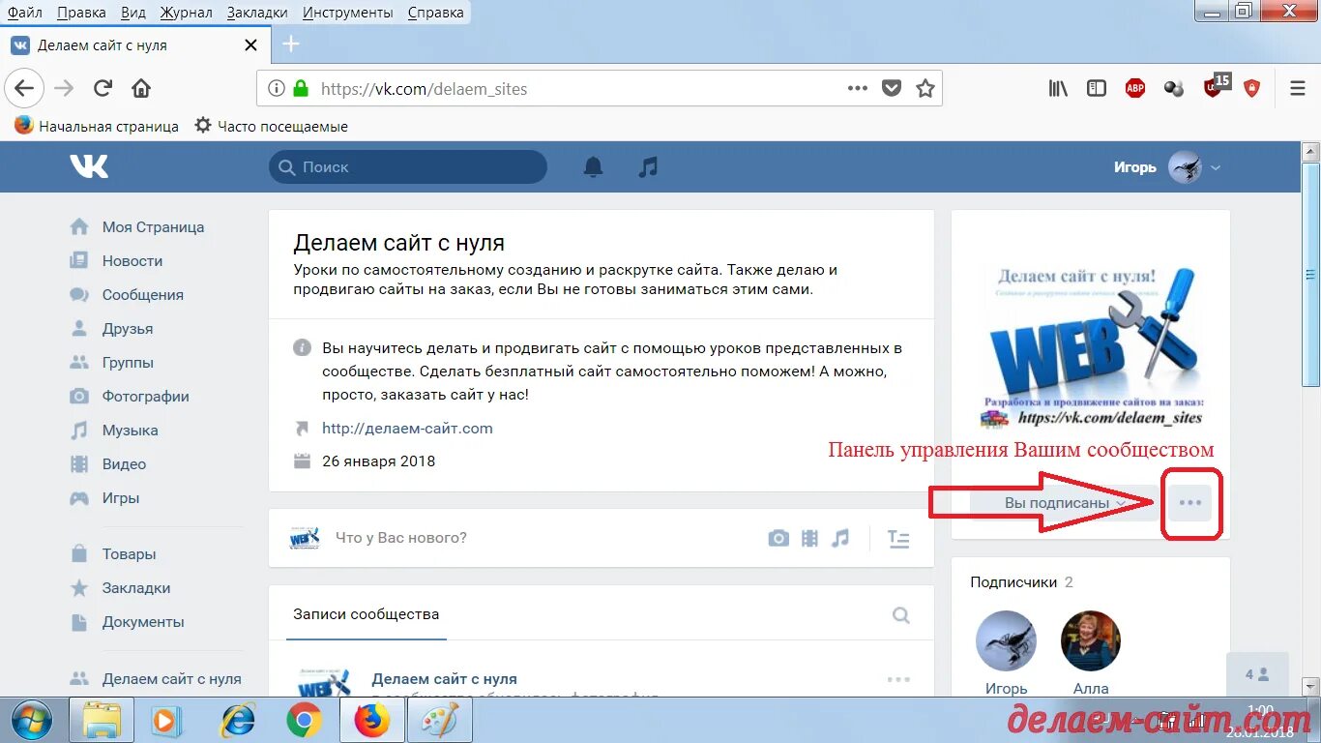
Task: Attach audio to new post
Action: click(x=840, y=538)
